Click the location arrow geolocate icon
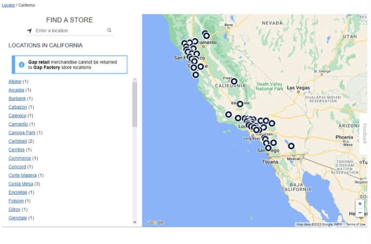The height and width of the screenshot is (244, 371). tap(29, 31)
